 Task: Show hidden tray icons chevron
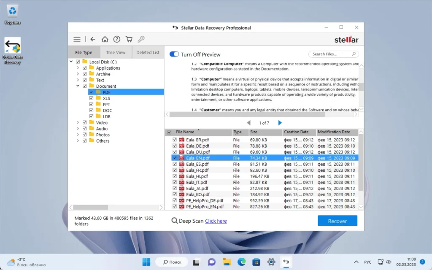356,262
